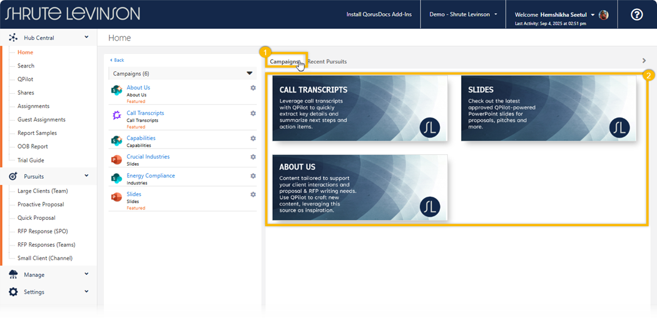The height and width of the screenshot is (318, 657).
Task: Go back using the Back link
Action: (117, 60)
